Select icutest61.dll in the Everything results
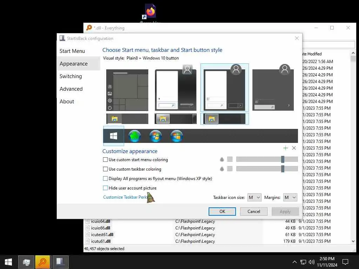359x269 pixels. click(102, 234)
